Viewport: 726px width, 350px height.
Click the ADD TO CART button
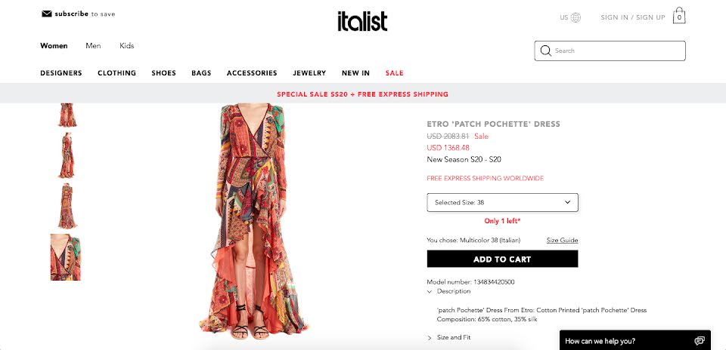coord(502,259)
